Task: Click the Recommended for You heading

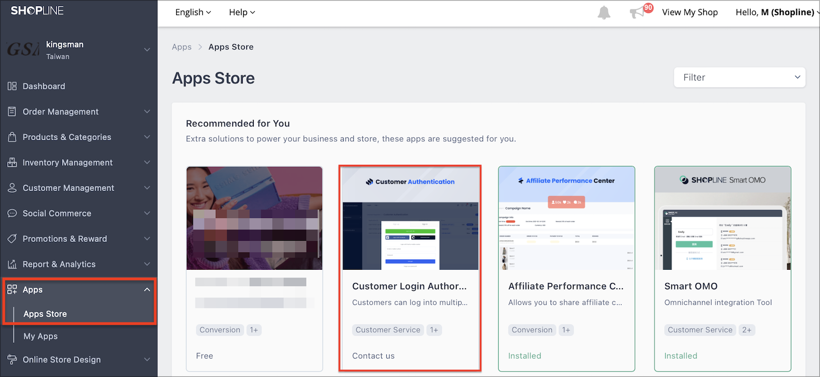Action: click(x=238, y=123)
